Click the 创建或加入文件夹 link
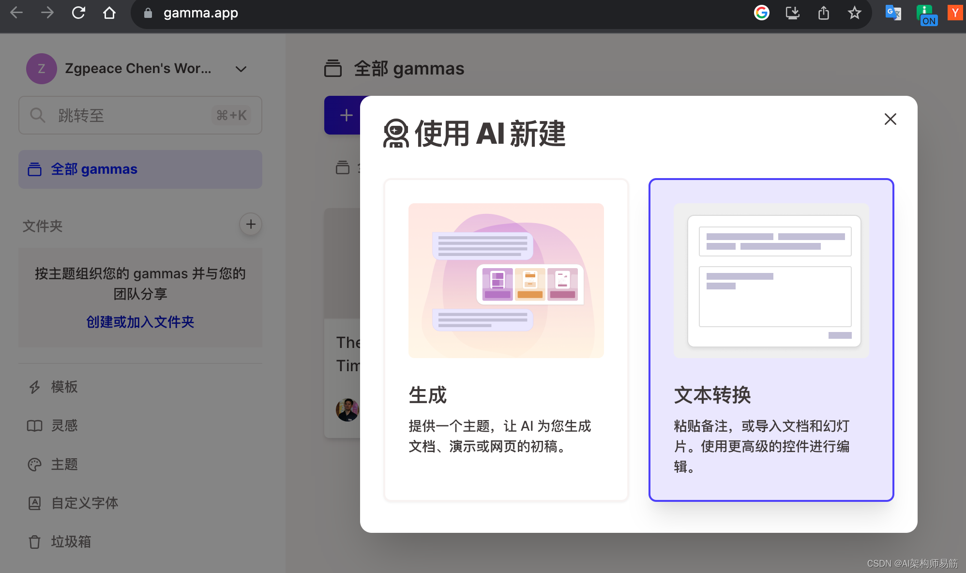 140,322
